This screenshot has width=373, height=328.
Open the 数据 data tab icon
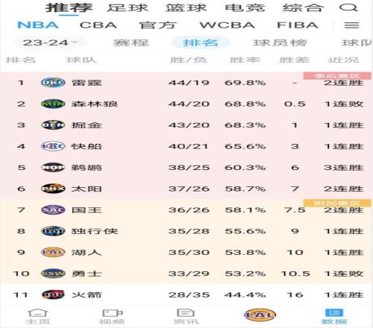(334, 312)
